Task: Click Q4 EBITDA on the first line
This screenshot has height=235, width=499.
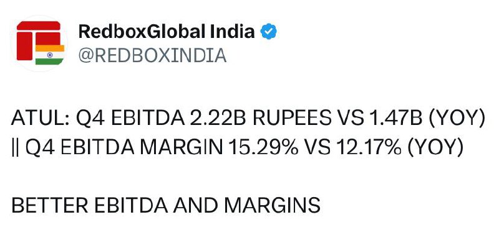Action: (x=130, y=119)
